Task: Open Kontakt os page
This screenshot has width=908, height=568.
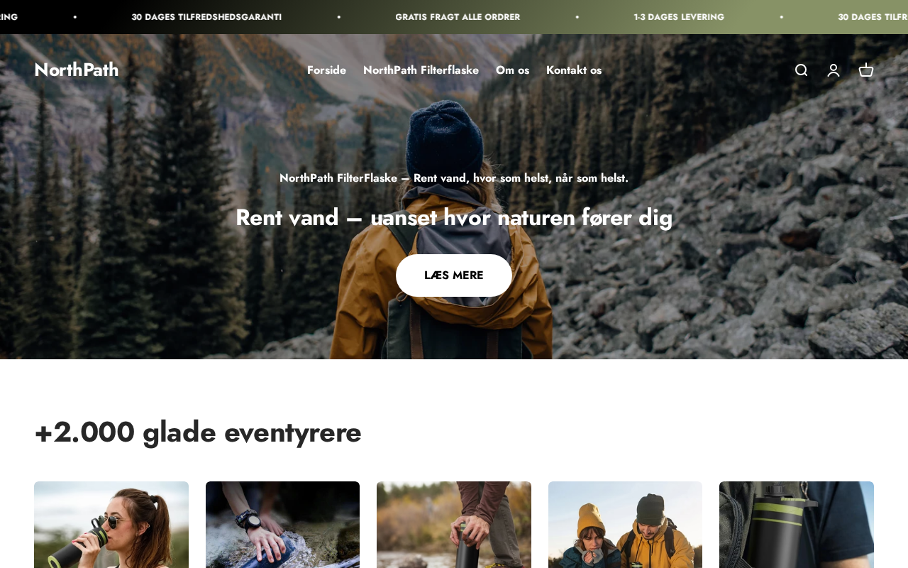Action: 574,70
